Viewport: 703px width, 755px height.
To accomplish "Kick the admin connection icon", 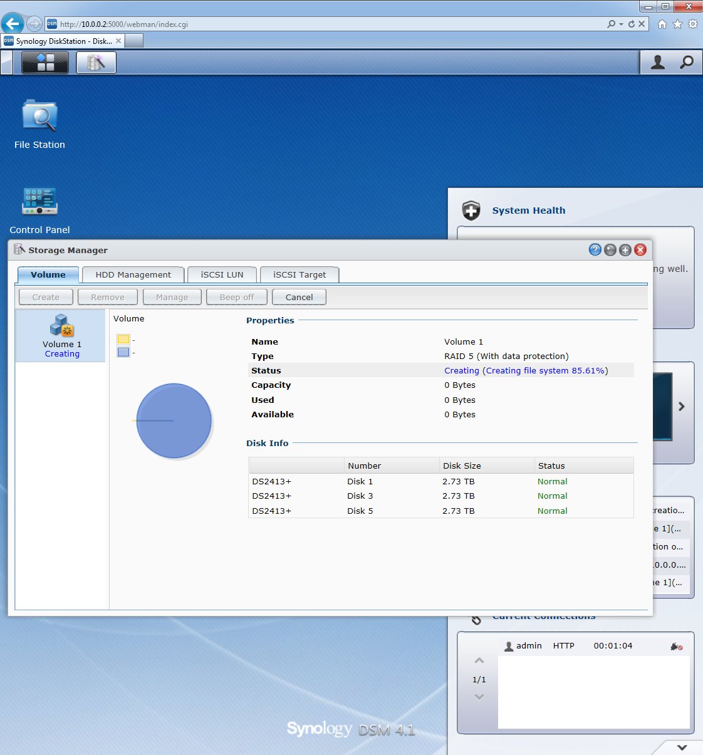I will tap(676, 646).
